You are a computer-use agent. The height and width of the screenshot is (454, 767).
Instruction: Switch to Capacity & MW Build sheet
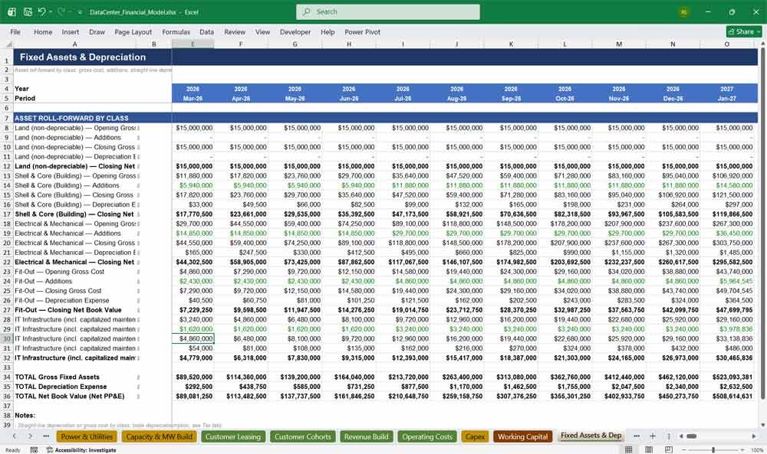click(160, 436)
